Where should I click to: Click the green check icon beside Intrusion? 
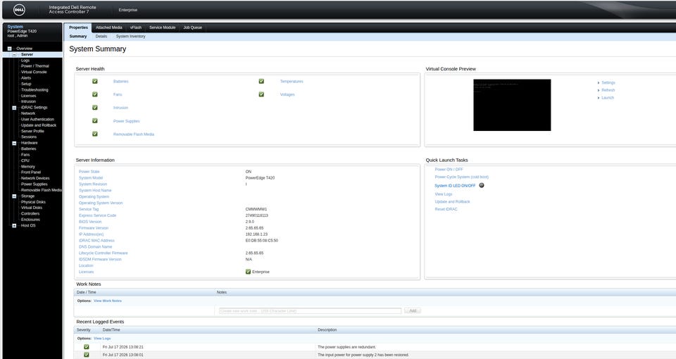tap(95, 107)
